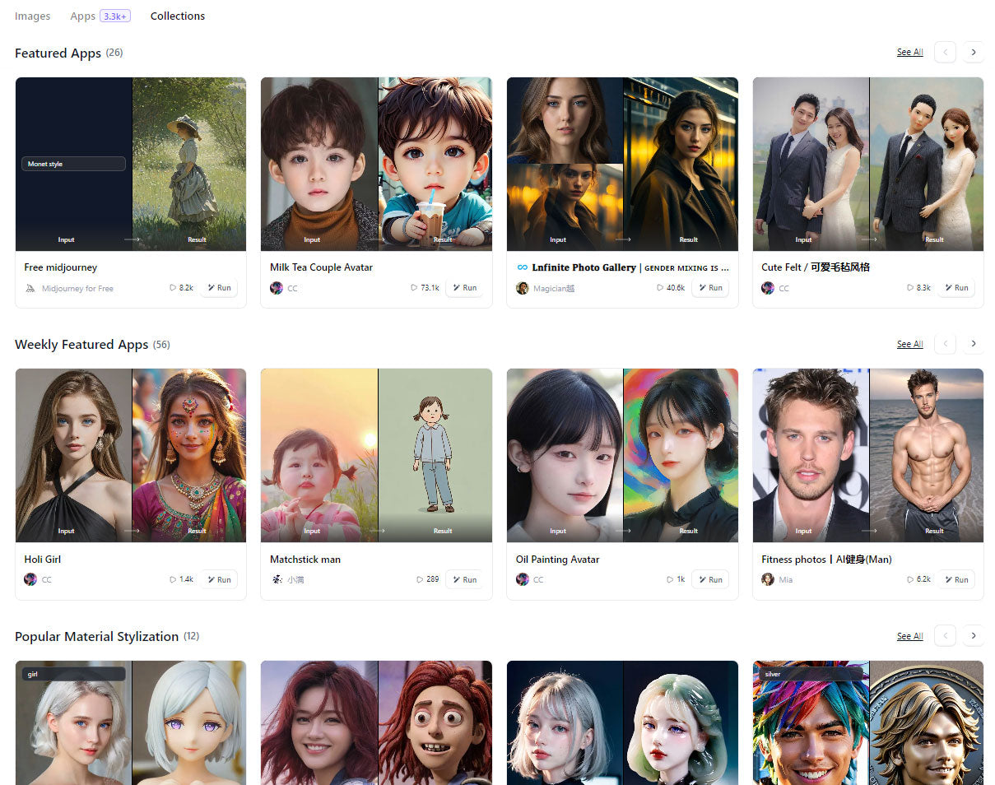Click the 73.1k run count icon
The height and width of the screenshot is (785, 995).
[x=414, y=288]
